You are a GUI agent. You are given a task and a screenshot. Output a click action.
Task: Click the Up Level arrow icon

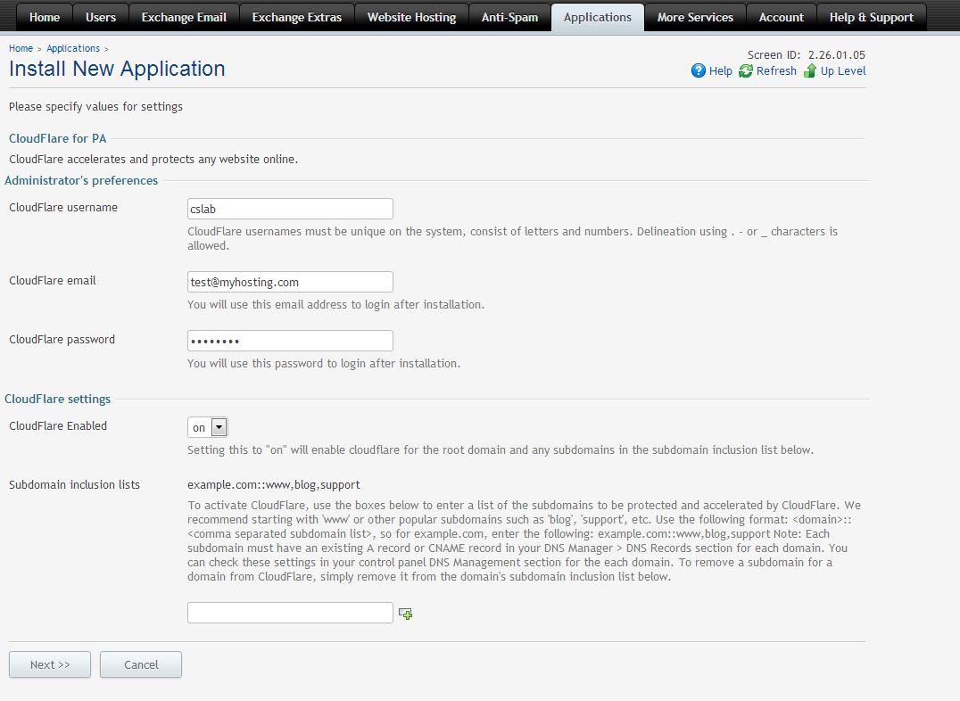click(x=809, y=71)
